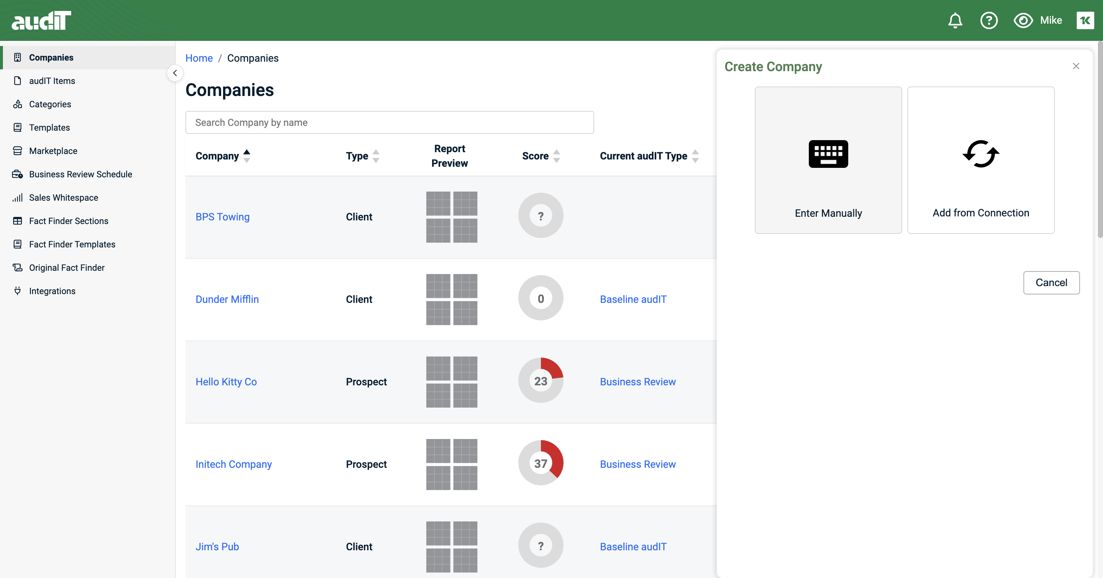Click the Business Review Schedule icon
1103x578 pixels.
click(x=18, y=174)
